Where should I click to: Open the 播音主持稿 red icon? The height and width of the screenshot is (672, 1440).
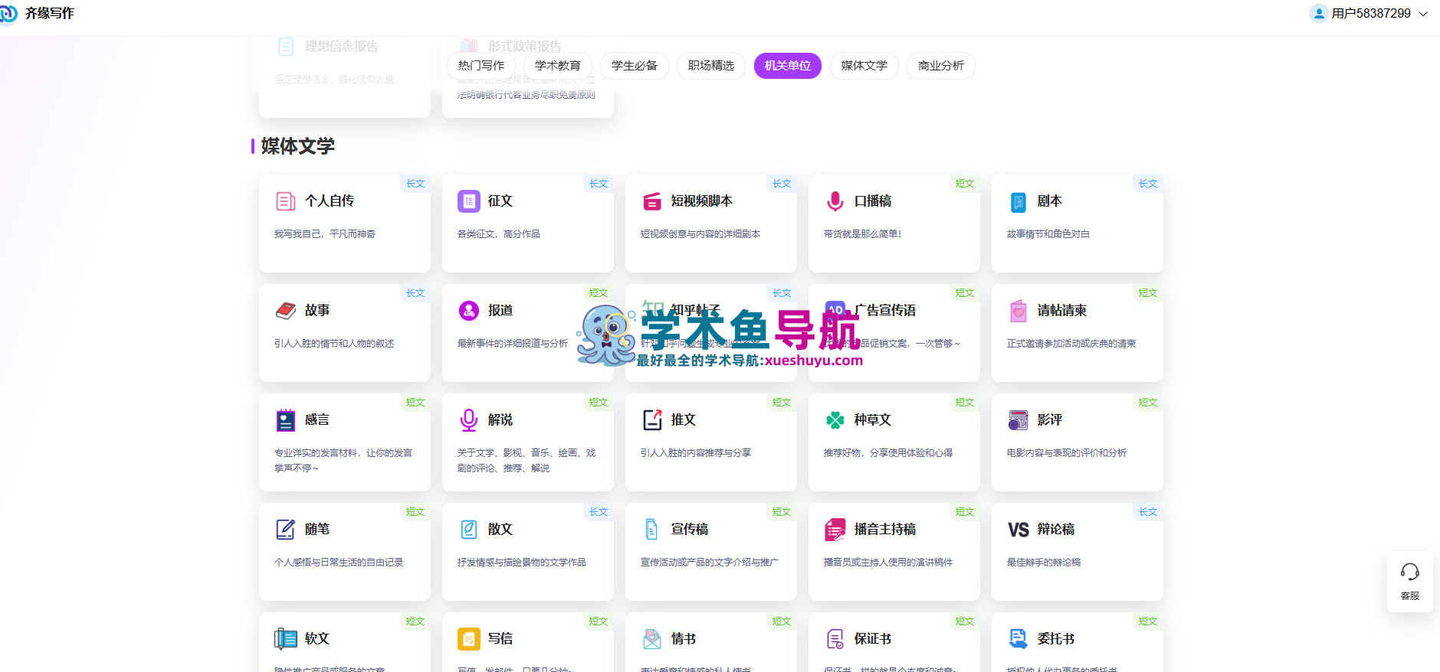click(x=835, y=530)
